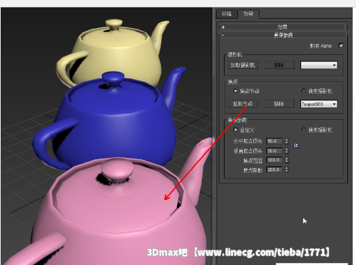
Task: Click the 水平焦点损失 spinner arrows
Action: [x=286, y=141]
